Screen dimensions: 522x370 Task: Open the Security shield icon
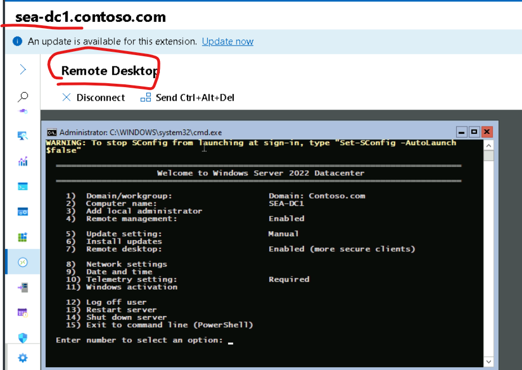coord(23,338)
